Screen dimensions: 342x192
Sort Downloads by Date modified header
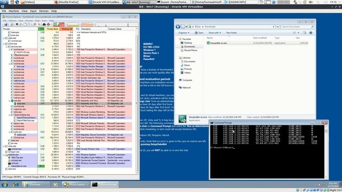[x=260, y=38]
